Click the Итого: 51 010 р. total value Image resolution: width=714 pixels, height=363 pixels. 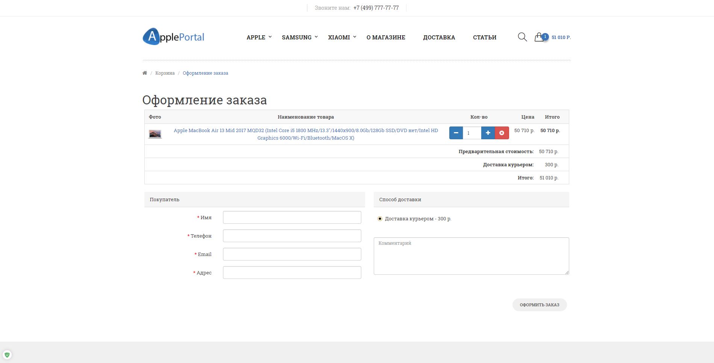pos(549,178)
